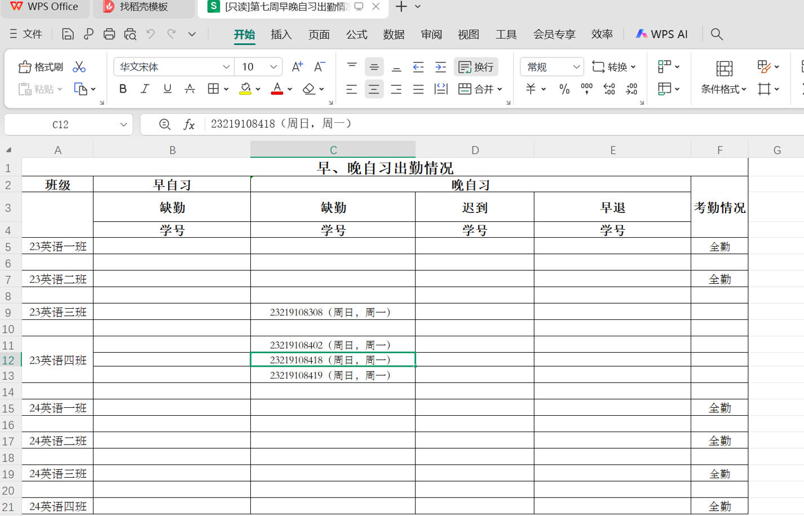Click the insert function fx icon
Screen dimensions: 804x516
pyautogui.click(x=189, y=124)
